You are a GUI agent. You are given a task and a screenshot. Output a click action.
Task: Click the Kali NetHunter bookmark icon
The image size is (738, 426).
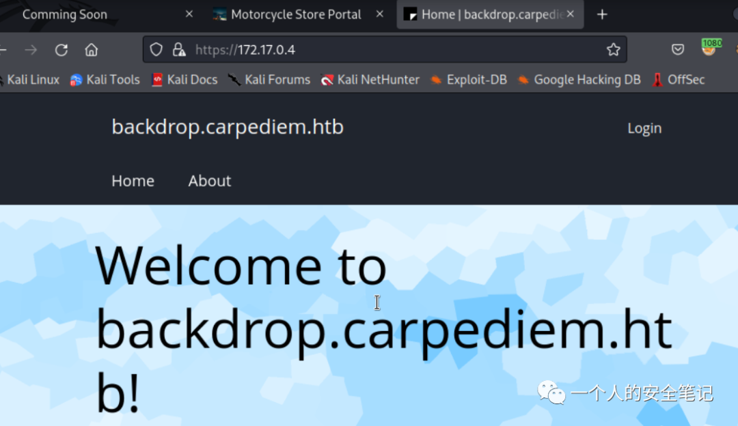click(327, 80)
